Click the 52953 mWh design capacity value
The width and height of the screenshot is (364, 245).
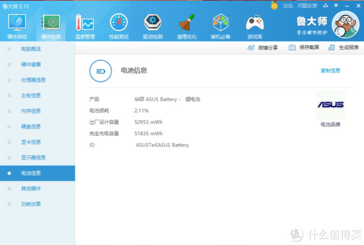click(149, 122)
